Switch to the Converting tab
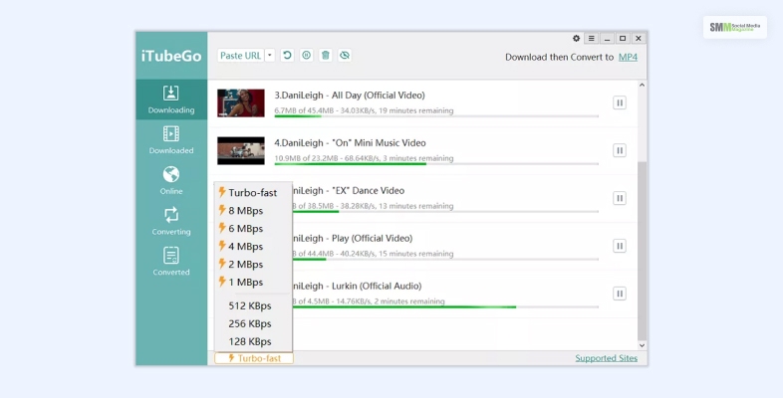Viewport: 783px width, 398px height. 171,221
